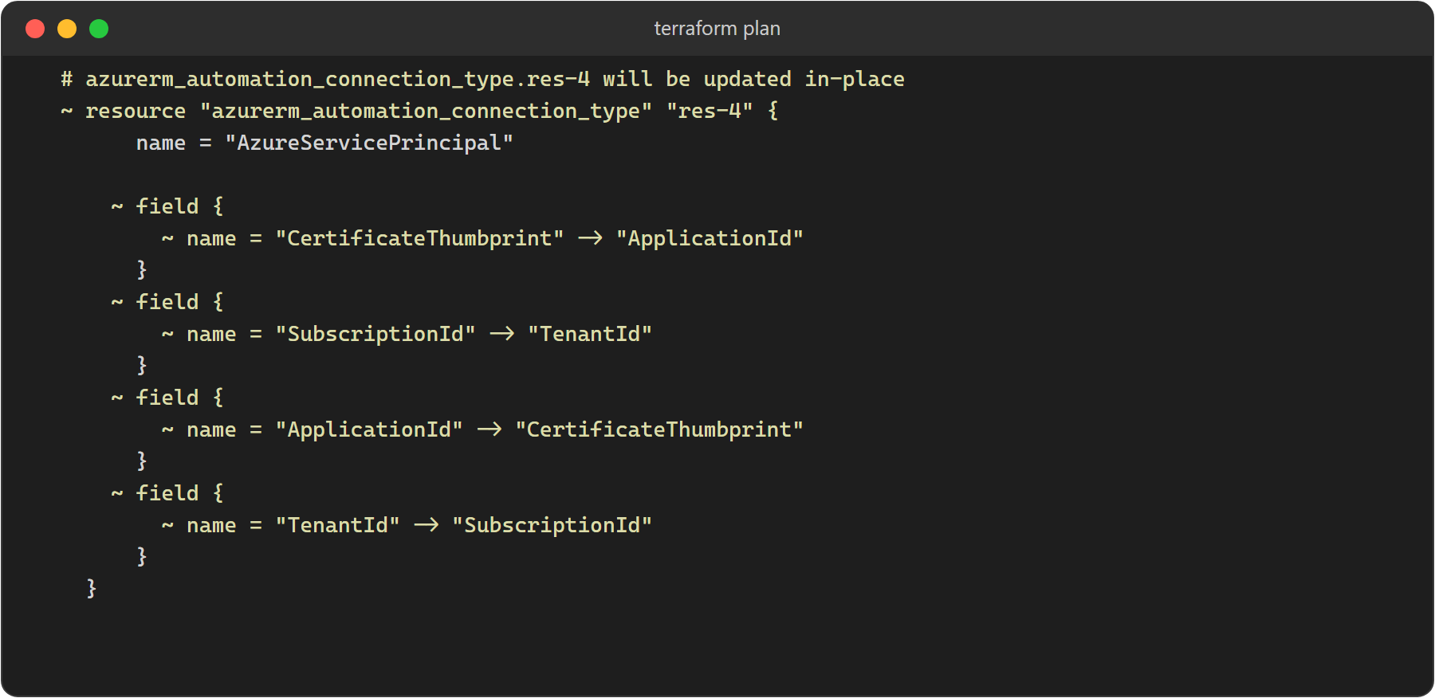Maximize the terraform plan window with green button
This screenshot has height=698, width=1435.
tap(99, 29)
